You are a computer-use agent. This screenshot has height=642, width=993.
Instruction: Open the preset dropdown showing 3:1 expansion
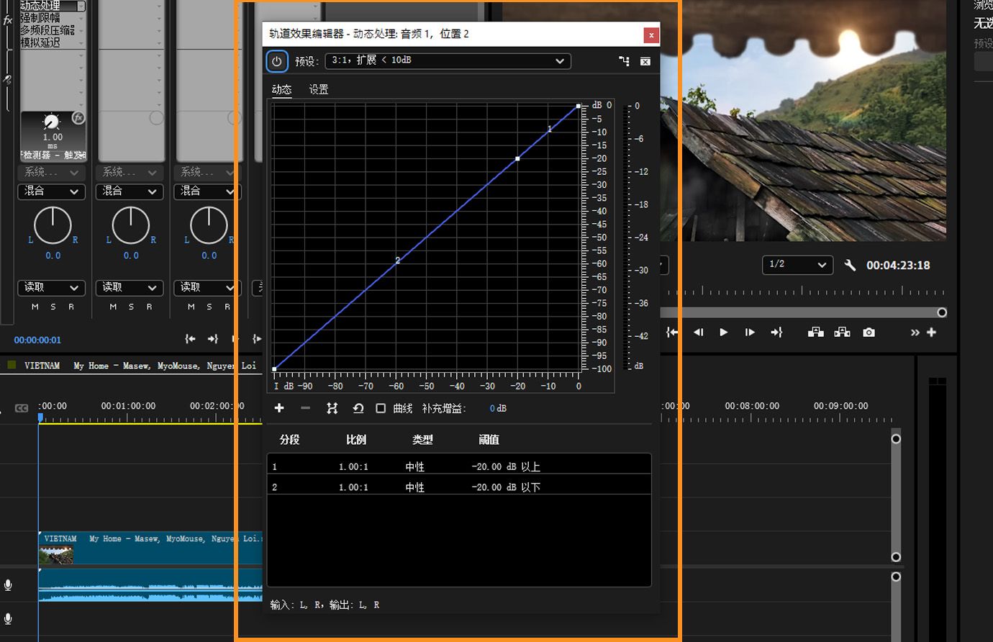[x=448, y=61]
